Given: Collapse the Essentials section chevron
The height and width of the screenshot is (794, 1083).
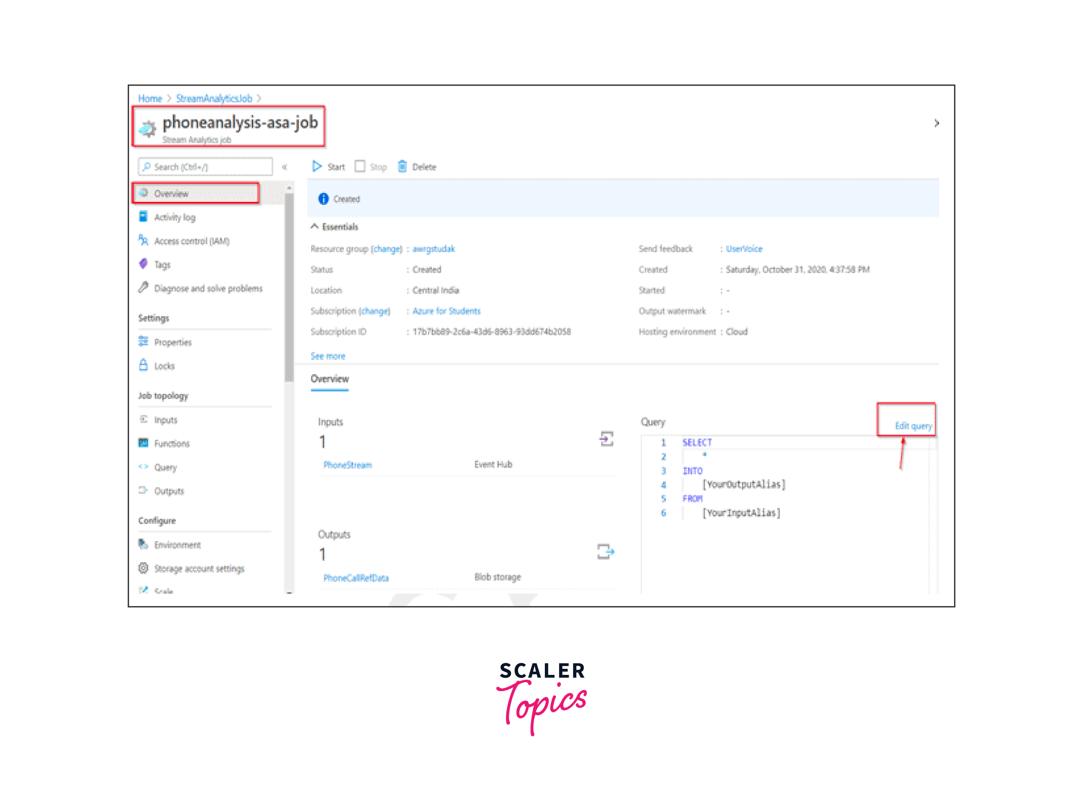Looking at the screenshot, I should coord(315,226).
